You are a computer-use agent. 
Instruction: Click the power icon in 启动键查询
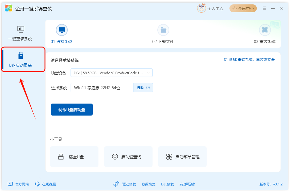(x=115, y=157)
